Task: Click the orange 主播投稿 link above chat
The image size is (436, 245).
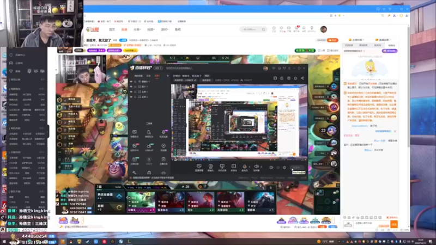Action: pos(356,40)
